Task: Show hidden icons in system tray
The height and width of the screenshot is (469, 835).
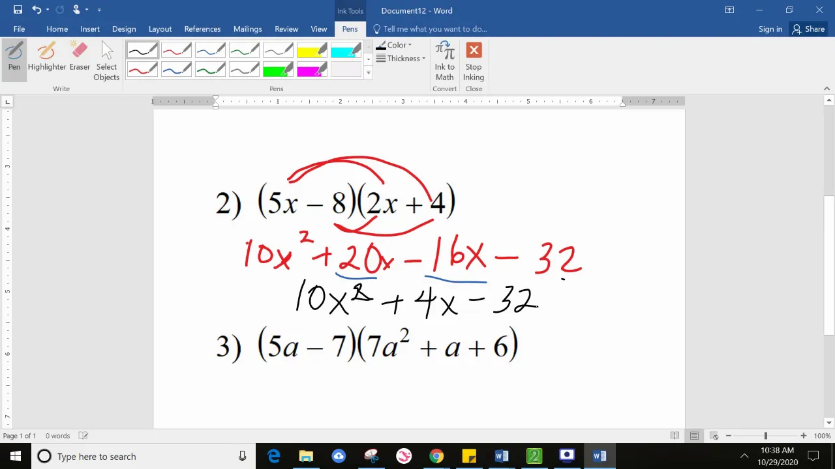Action: [744, 456]
